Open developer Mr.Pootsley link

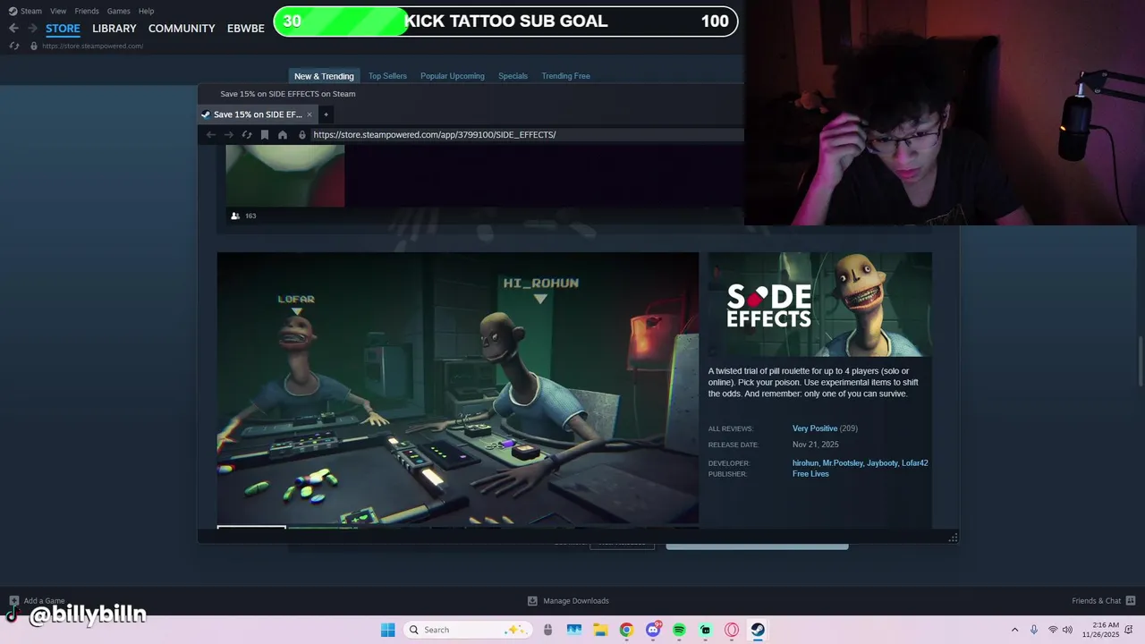[x=843, y=463]
